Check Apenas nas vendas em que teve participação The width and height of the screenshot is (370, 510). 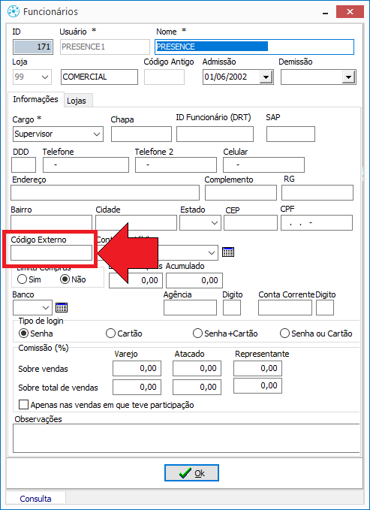pos(23,405)
